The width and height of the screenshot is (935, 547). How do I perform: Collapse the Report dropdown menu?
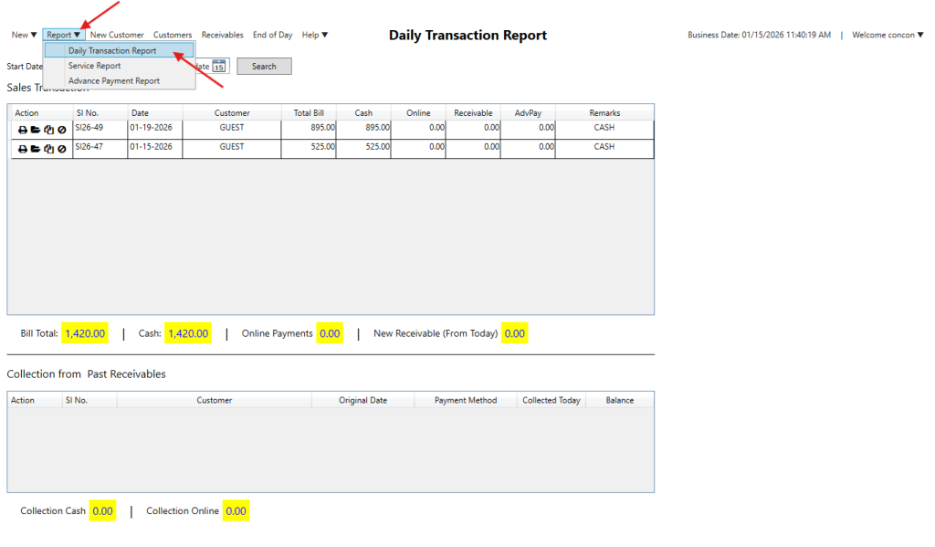coord(63,35)
